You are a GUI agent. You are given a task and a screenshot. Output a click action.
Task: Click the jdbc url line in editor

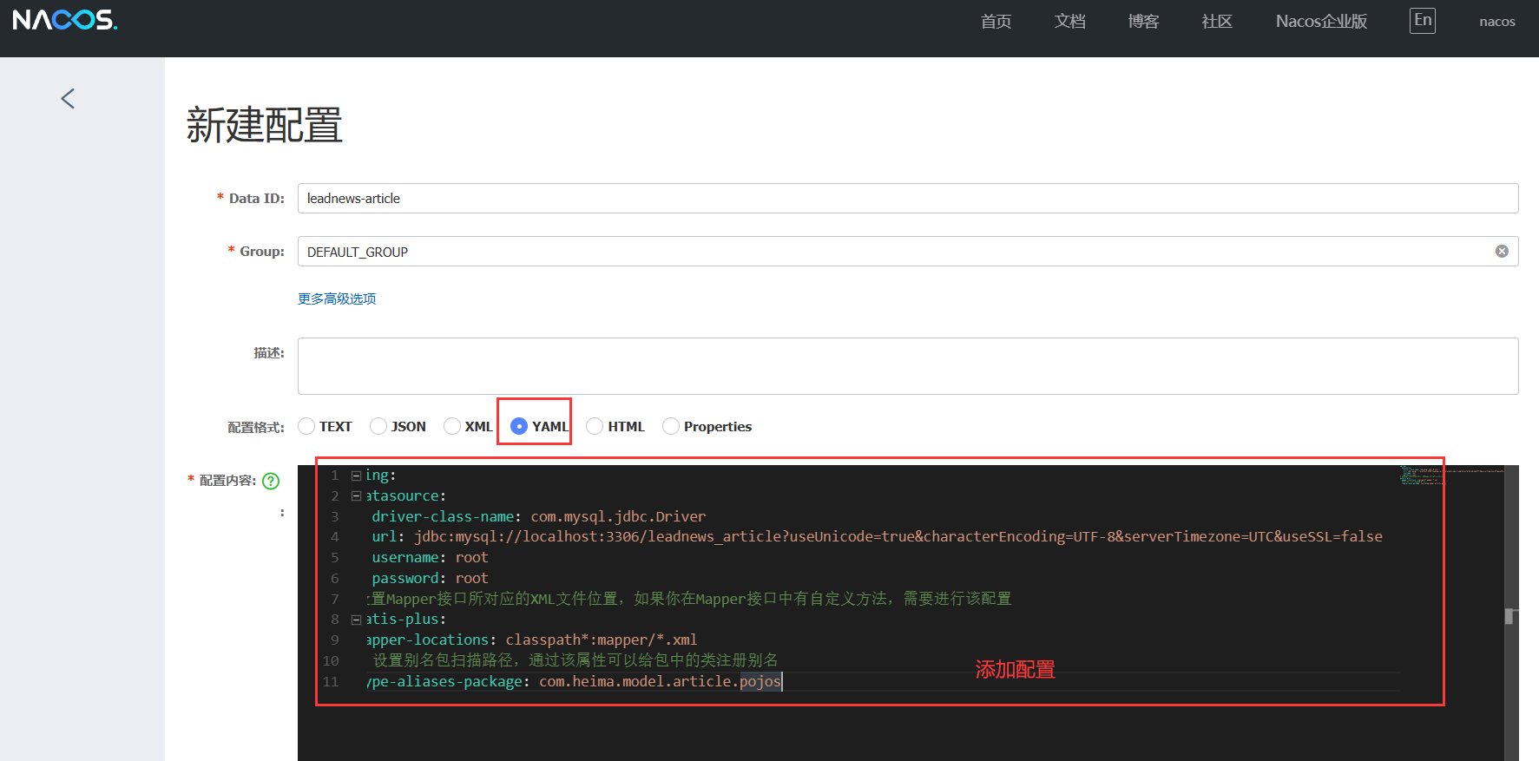pos(877,536)
